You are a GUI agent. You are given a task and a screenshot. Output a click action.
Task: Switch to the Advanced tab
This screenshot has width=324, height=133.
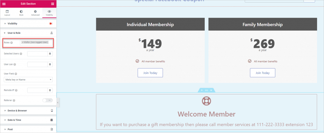pos(35,13)
